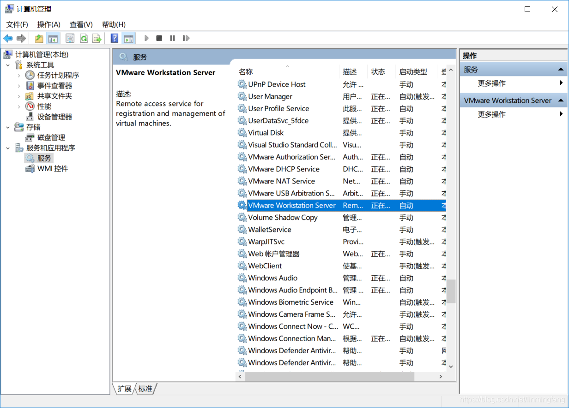Click the vertical scrollbar thumb in services list
The width and height of the screenshot is (569, 408).
point(451,291)
